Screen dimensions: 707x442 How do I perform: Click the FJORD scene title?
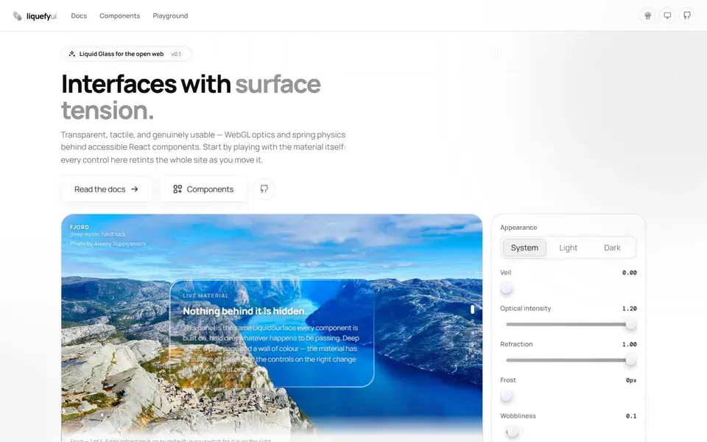pyautogui.click(x=80, y=228)
